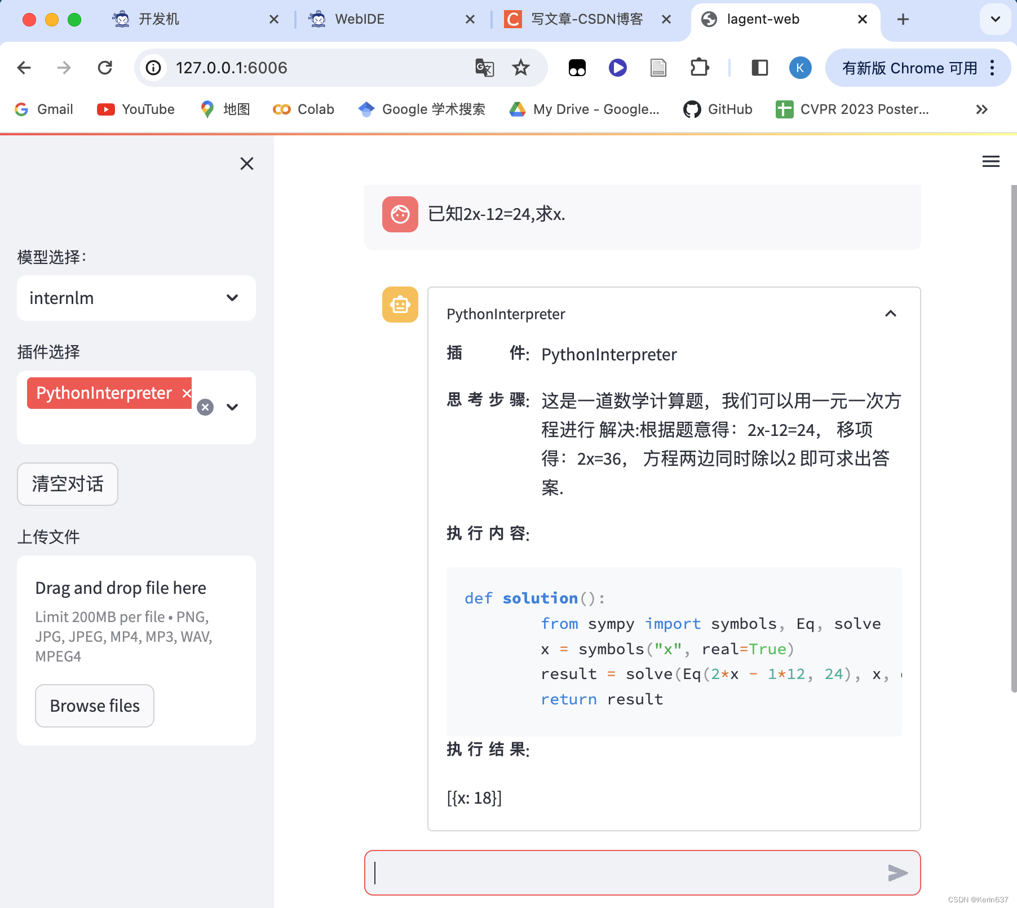Viewport: 1017px width, 908px height.
Task: Click the browser forward arrow
Action: tap(64, 68)
